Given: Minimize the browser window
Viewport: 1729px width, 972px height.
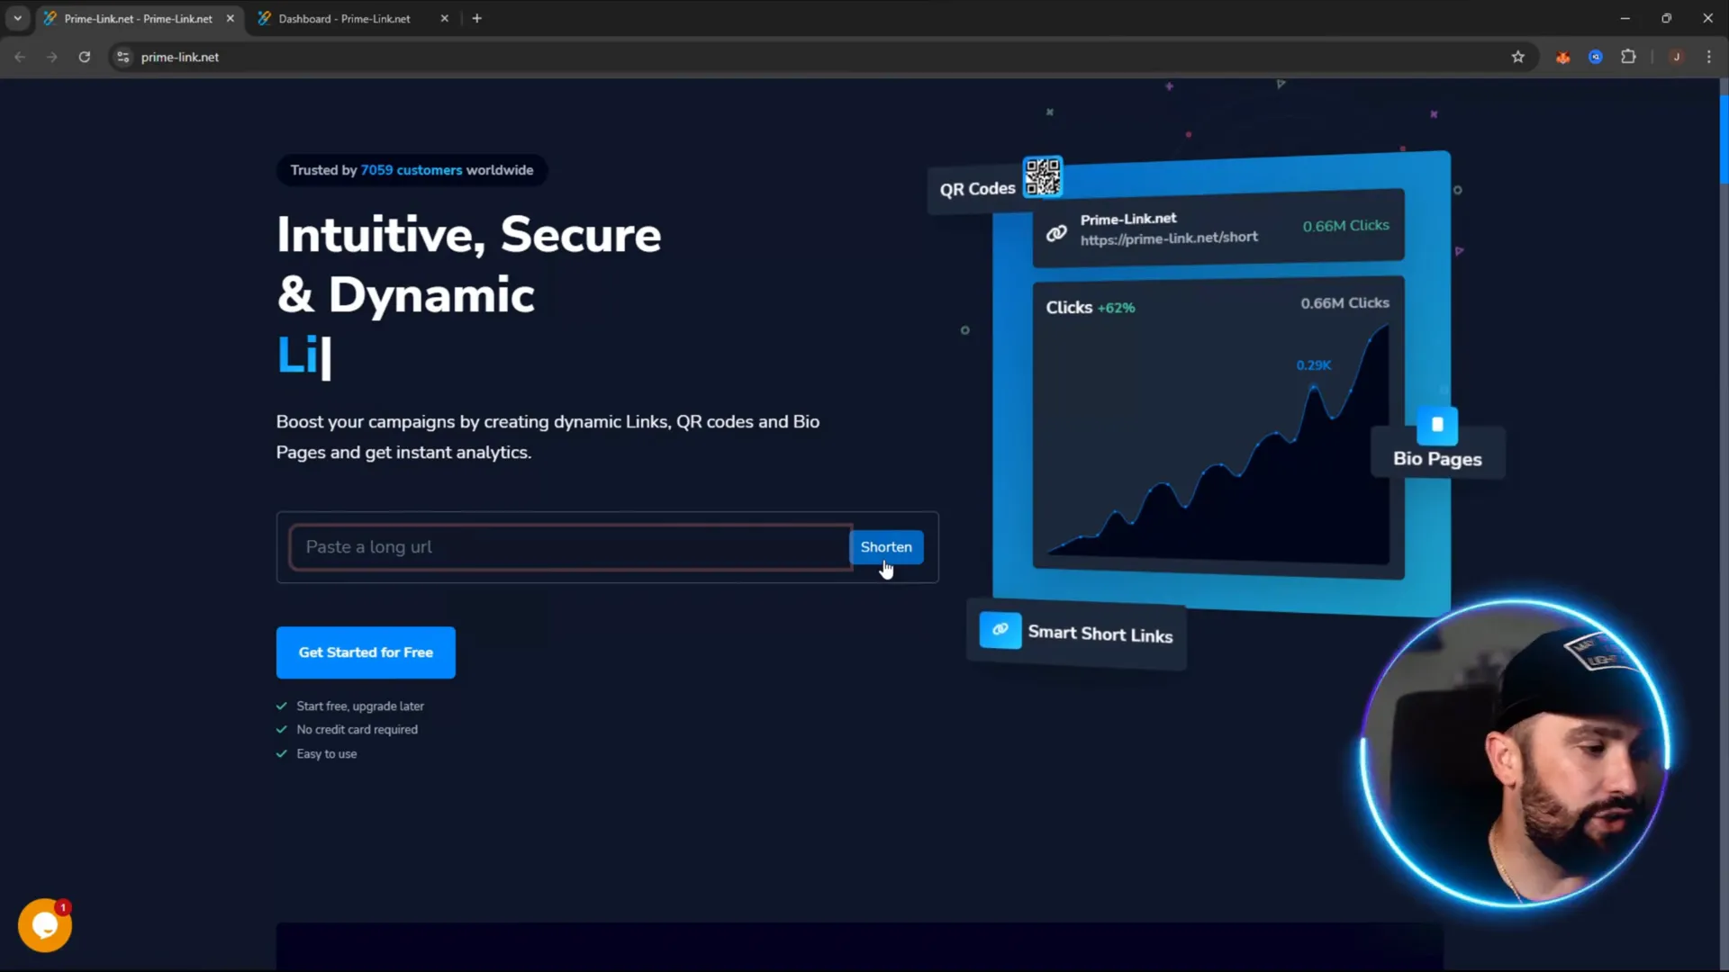Looking at the screenshot, I should [1625, 18].
